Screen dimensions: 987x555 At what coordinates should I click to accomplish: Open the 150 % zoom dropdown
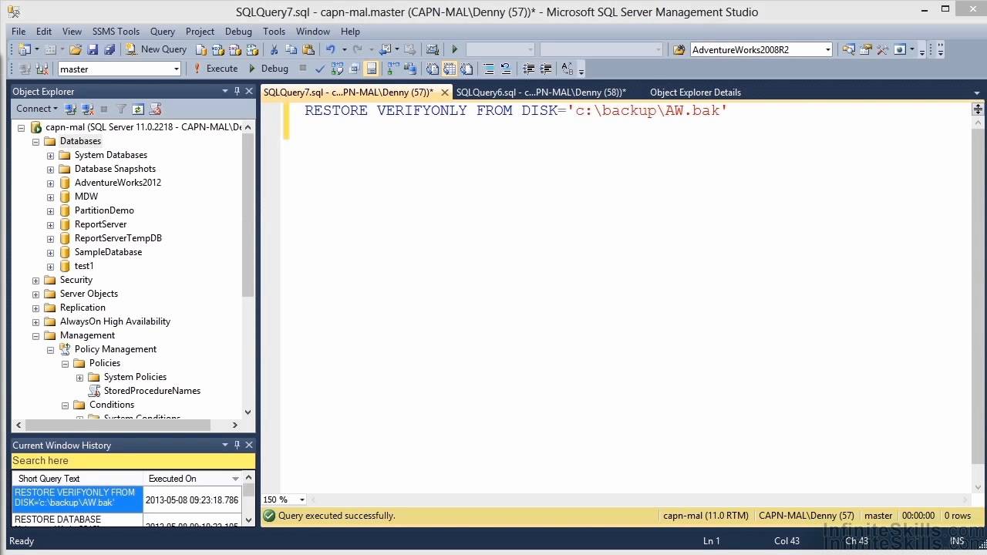(301, 499)
